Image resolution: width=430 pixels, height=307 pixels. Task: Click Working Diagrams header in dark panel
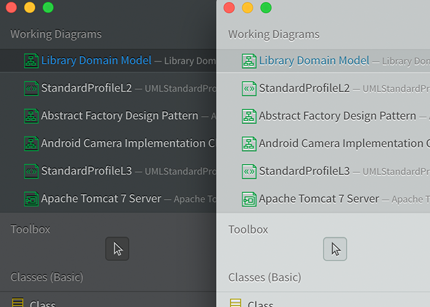click(56, 34)
